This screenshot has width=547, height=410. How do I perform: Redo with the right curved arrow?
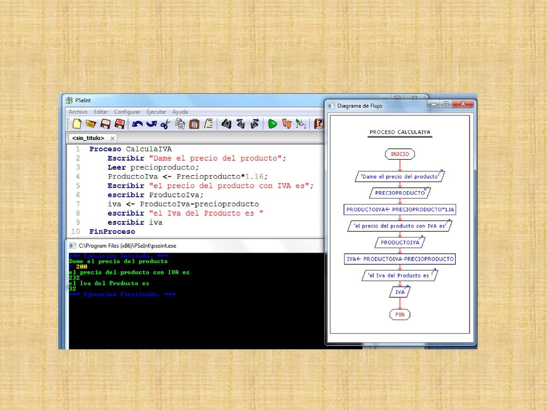(151, 124)
